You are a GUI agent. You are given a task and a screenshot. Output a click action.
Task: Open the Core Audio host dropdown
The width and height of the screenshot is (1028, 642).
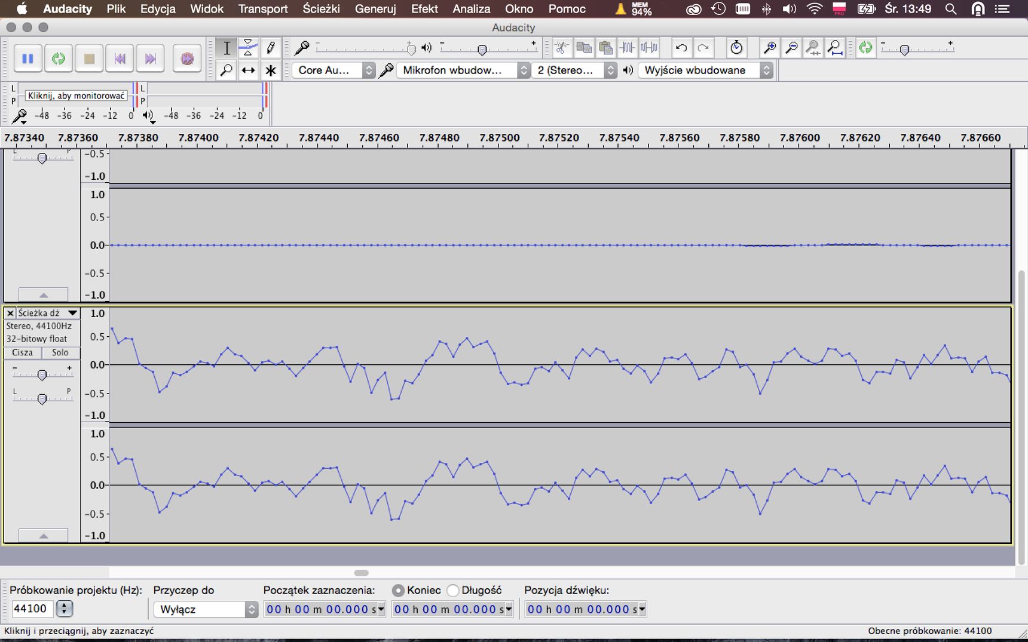point(334,70)
